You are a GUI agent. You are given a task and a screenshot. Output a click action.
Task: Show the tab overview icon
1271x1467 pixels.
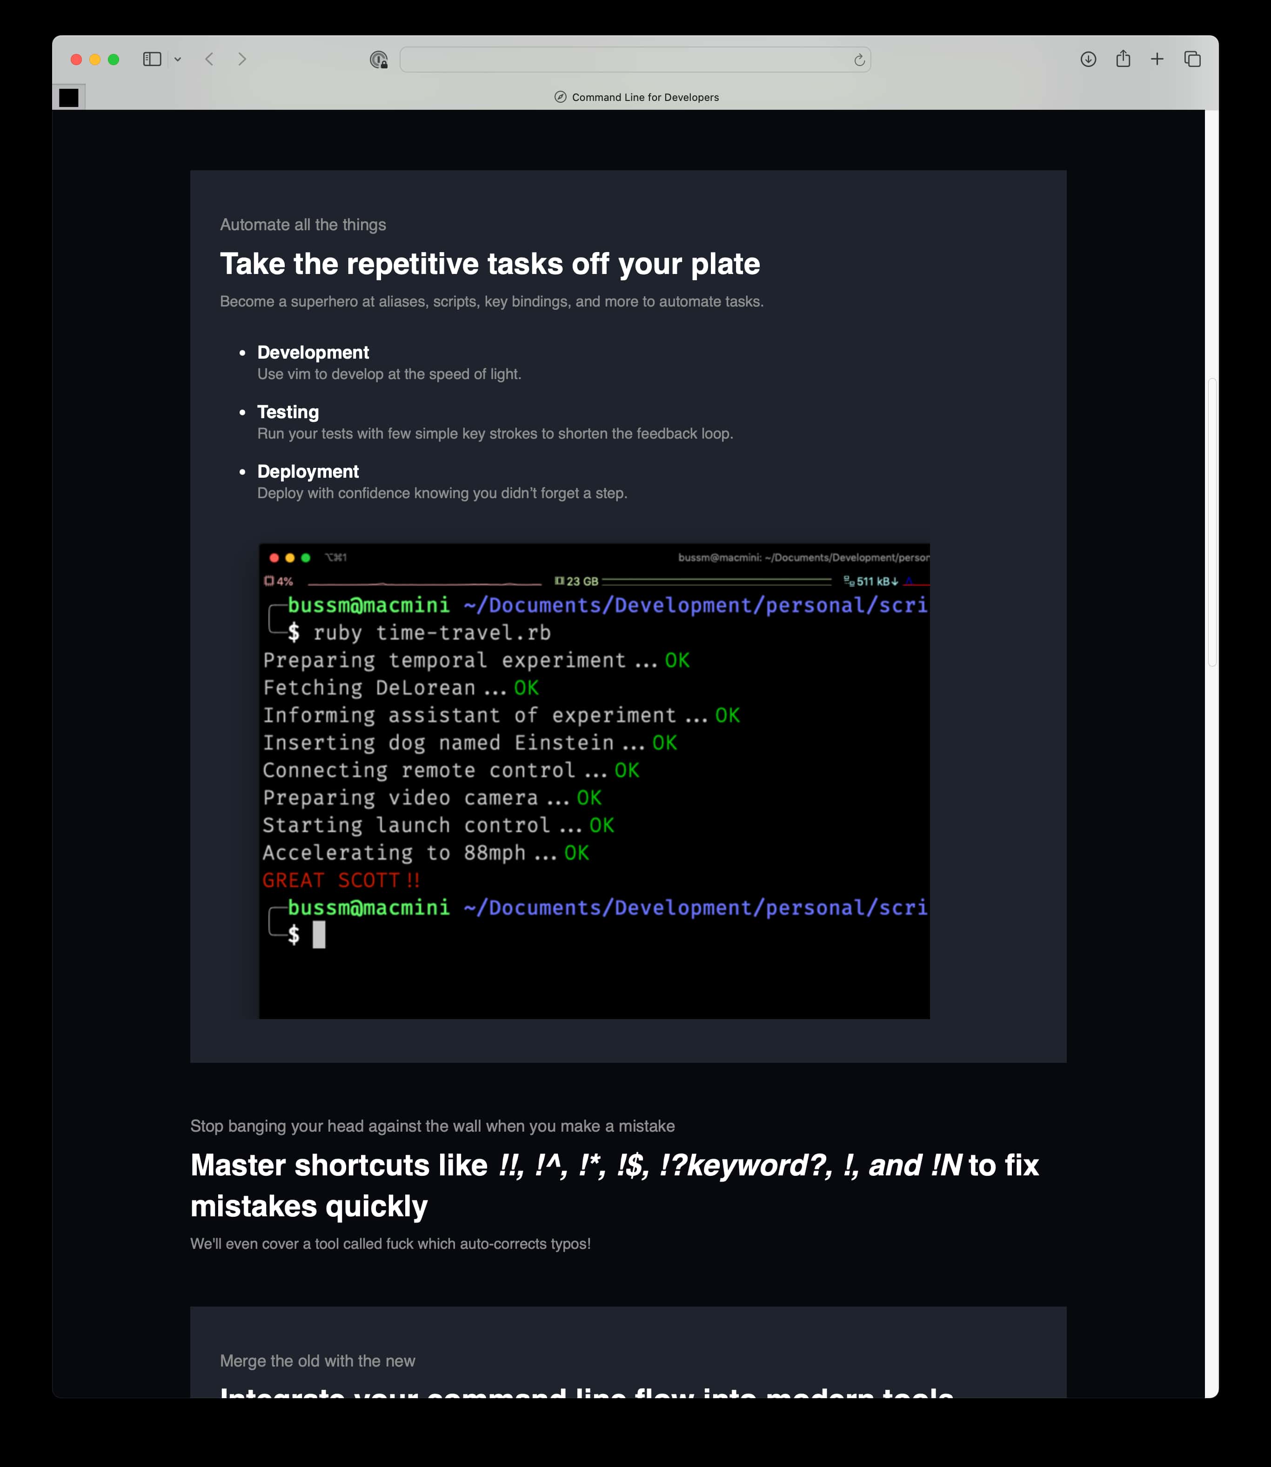coord(1192,60)
